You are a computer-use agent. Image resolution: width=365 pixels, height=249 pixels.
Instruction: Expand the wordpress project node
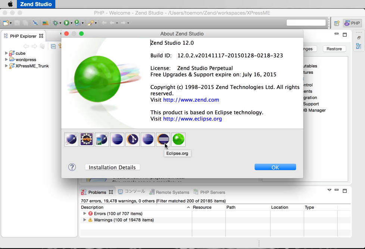(x=6, y=60)
